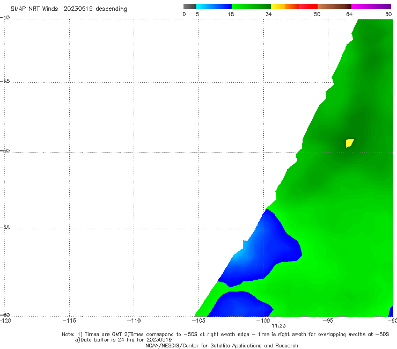Screen dimensions: 397x349
Task: Click the color bar label 34
Action: pos(269,14)
